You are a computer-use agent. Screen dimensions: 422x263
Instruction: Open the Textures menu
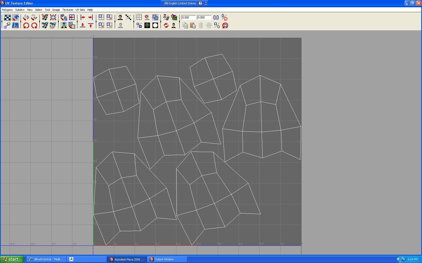tap(68, 10)
